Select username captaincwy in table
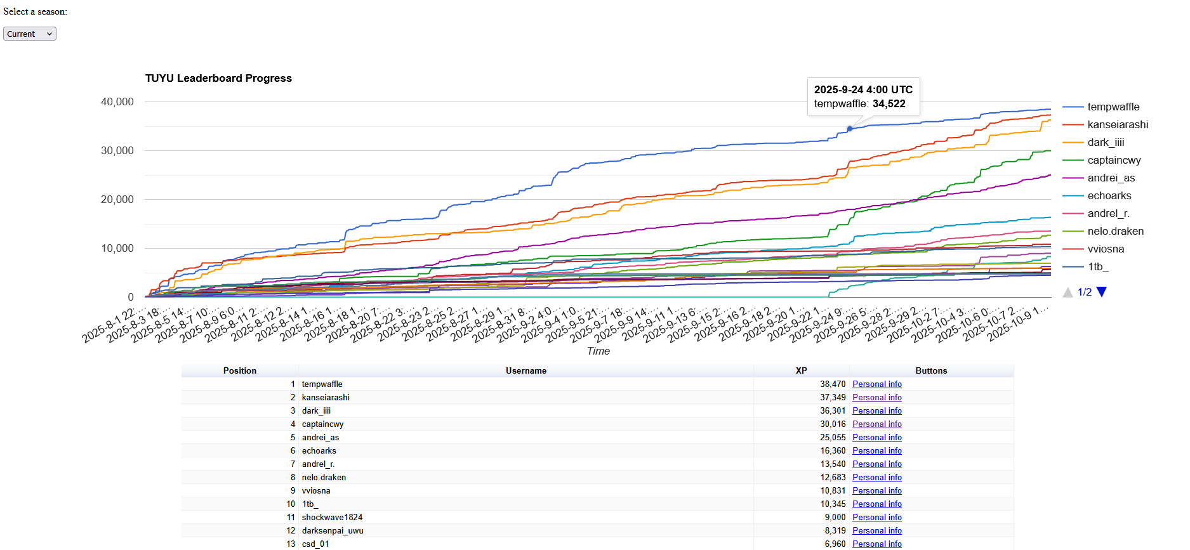1190x550 pixels. [x=322, y=424]
